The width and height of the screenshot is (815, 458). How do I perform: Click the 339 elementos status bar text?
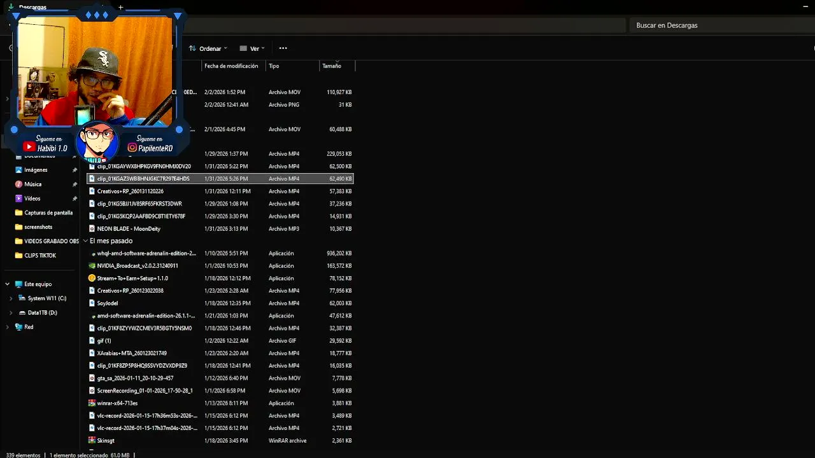22,455
